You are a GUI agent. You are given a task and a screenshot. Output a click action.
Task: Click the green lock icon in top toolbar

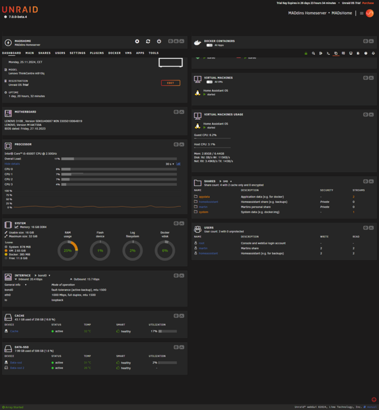tap(306, 54)
